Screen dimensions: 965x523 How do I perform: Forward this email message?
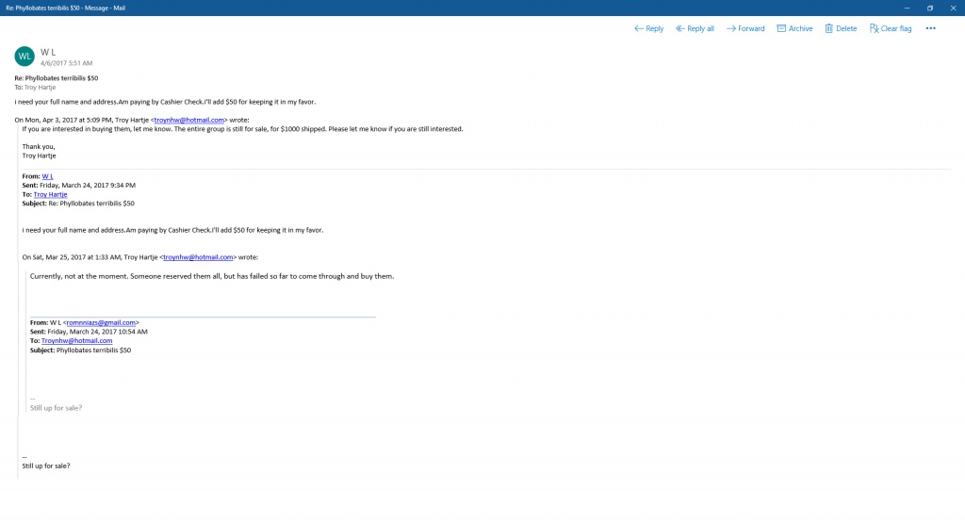click(x=745, y=28)
